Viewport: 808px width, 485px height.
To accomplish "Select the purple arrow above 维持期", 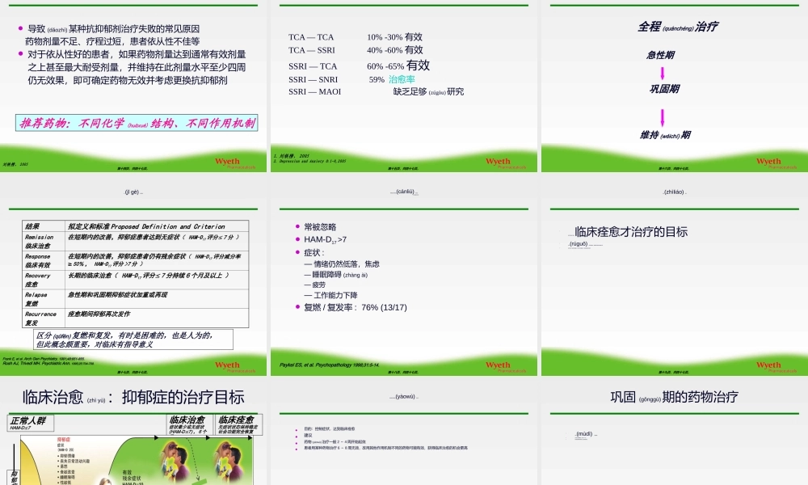I will 663,116.
